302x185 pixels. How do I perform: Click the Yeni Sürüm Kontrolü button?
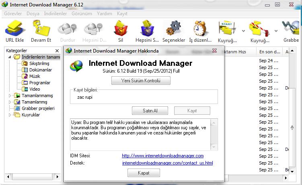click(141, 81)
